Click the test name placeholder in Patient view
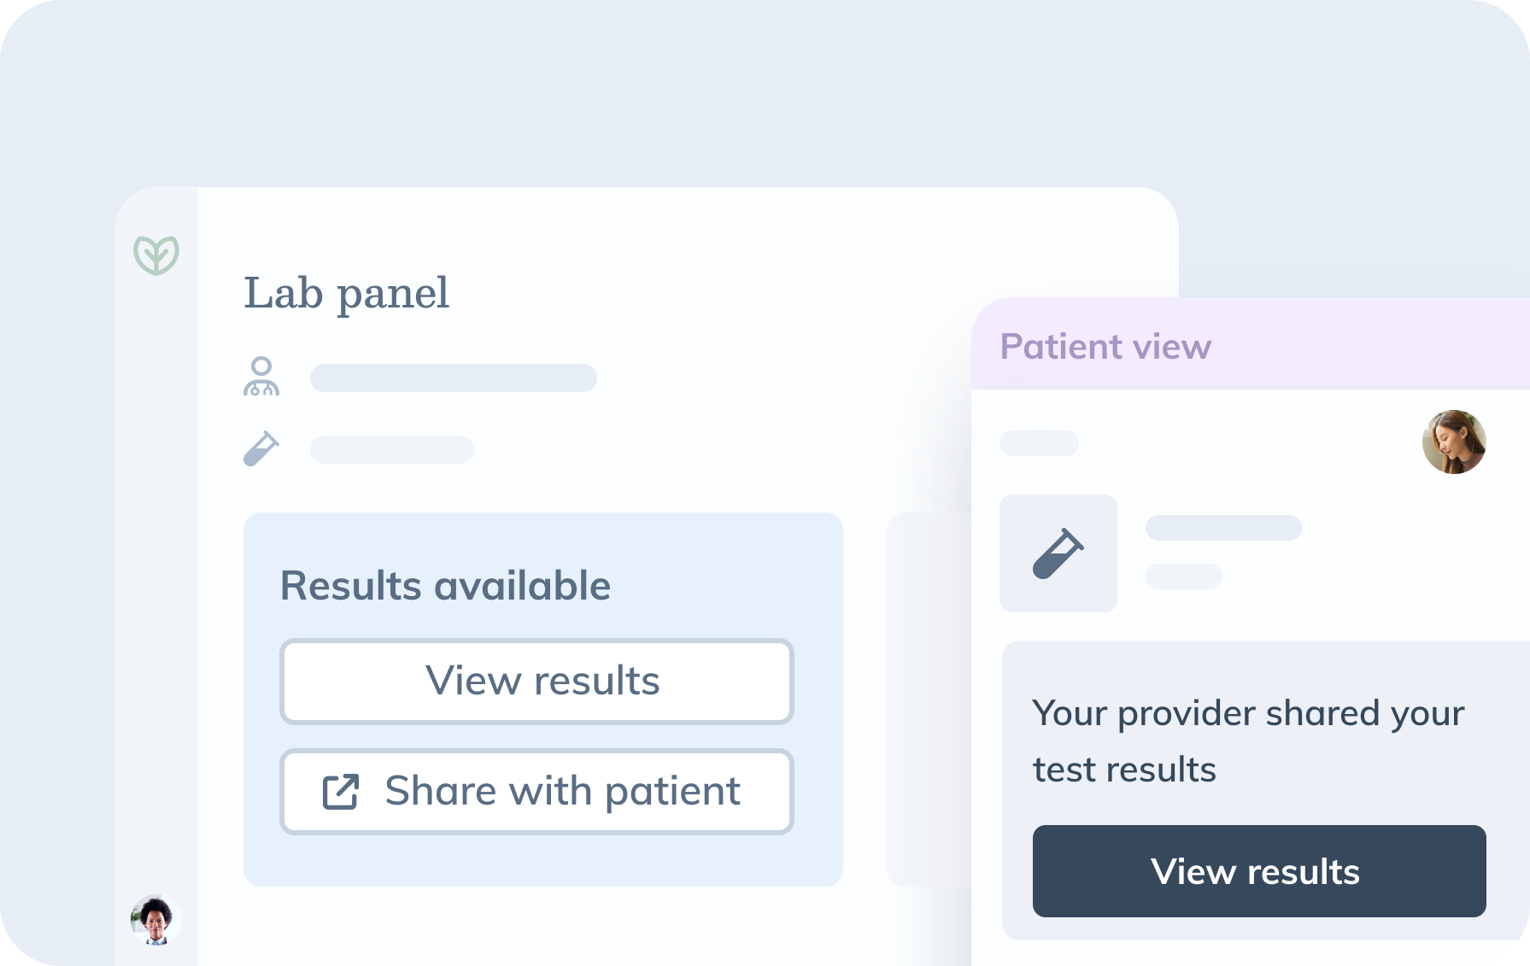The height and width of the screenshot is (966, 1530). point(1223,528)
